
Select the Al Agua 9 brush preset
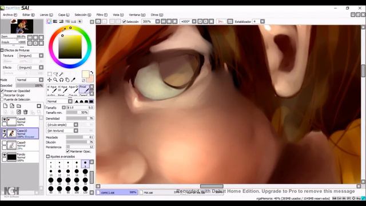(52, 89)
